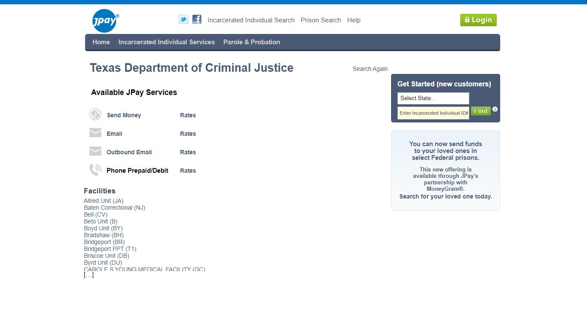Viewport: 587px width, 330px height.
Task: Open Parole & Probation menu
Action: [252, 42]
